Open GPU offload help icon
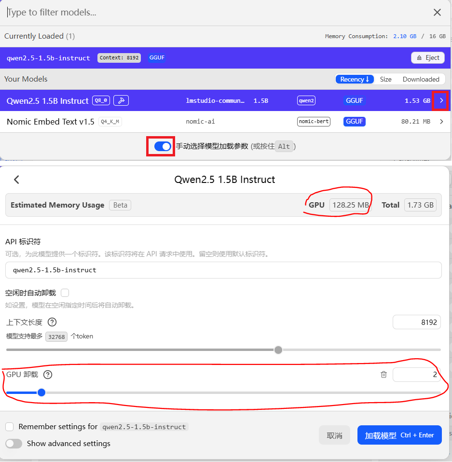452x462 pixels. [48, 375]
